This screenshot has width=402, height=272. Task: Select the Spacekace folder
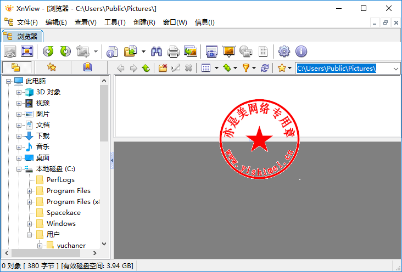[64, 213]
